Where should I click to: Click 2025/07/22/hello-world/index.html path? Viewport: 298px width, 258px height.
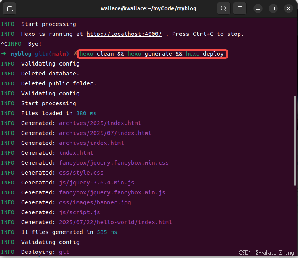(115, 222)
